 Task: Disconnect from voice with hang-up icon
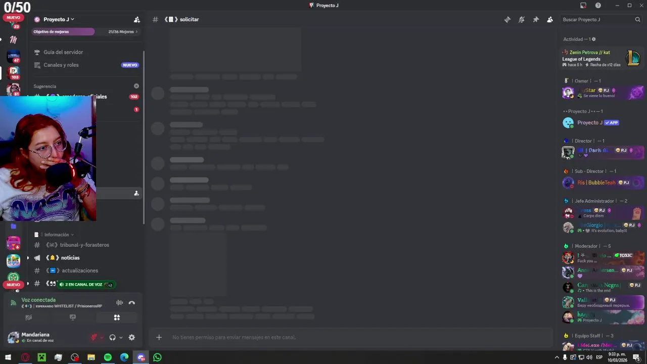coord(132,303)
